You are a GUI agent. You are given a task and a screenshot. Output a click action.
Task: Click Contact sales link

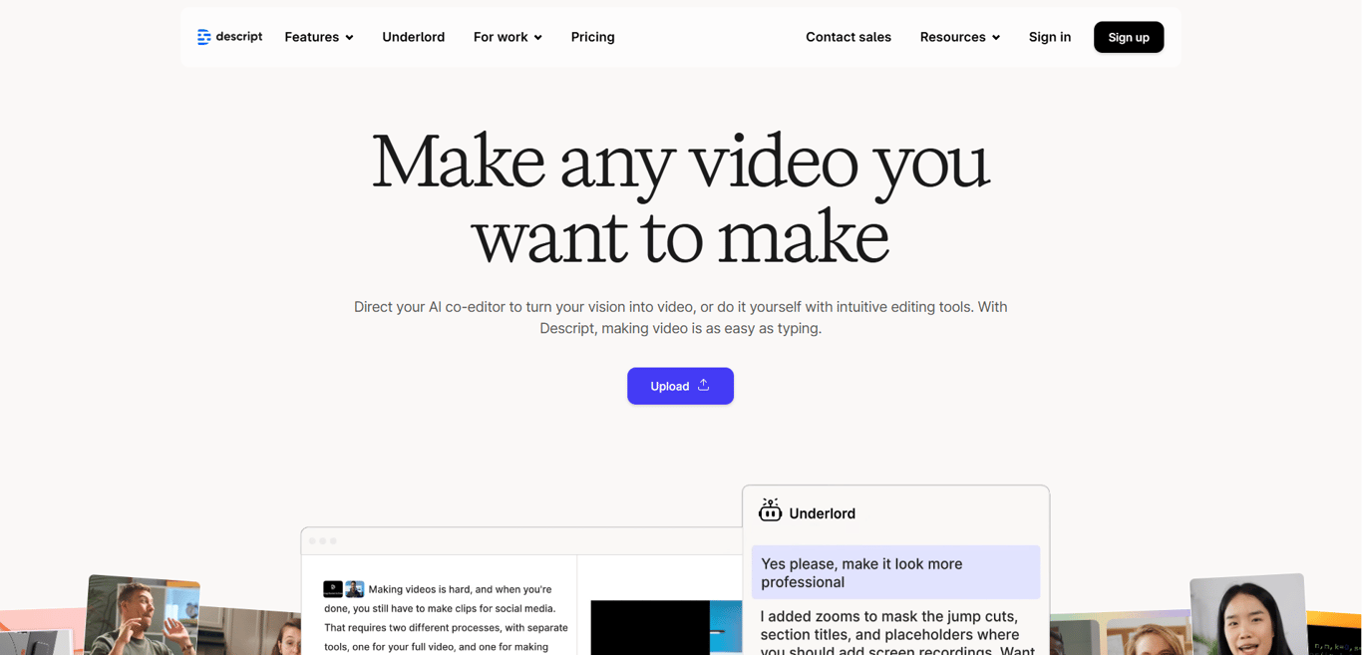(849, 37)
